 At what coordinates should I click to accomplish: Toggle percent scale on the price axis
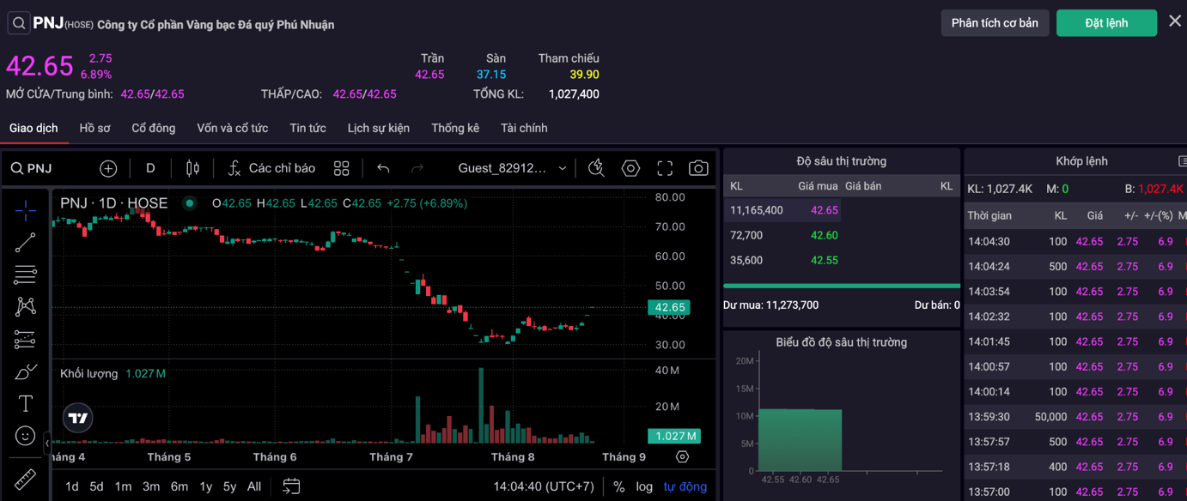pos(618,486)
